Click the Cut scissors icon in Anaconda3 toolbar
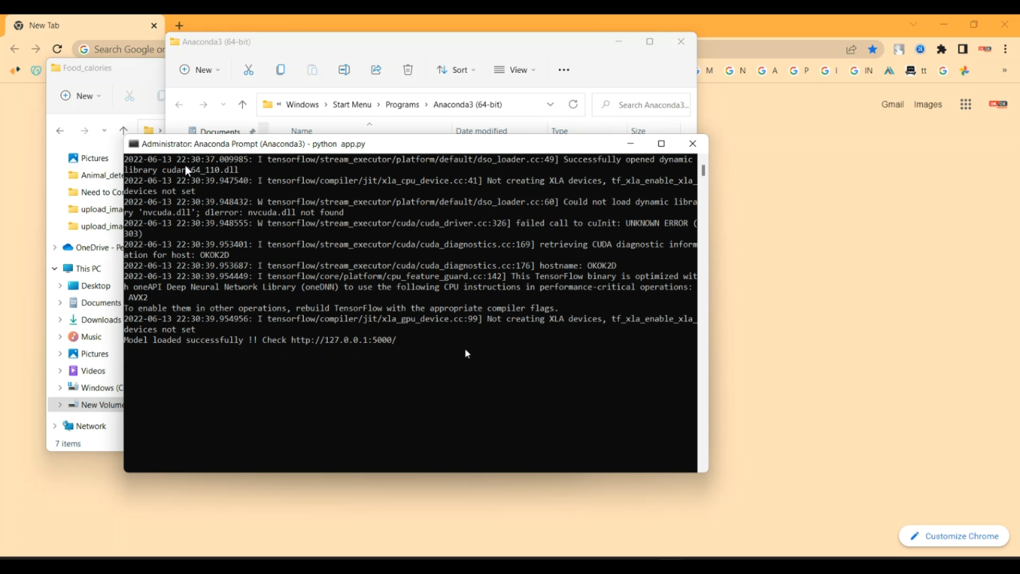This screenshot has height=574, width=1020. (248, 70)
